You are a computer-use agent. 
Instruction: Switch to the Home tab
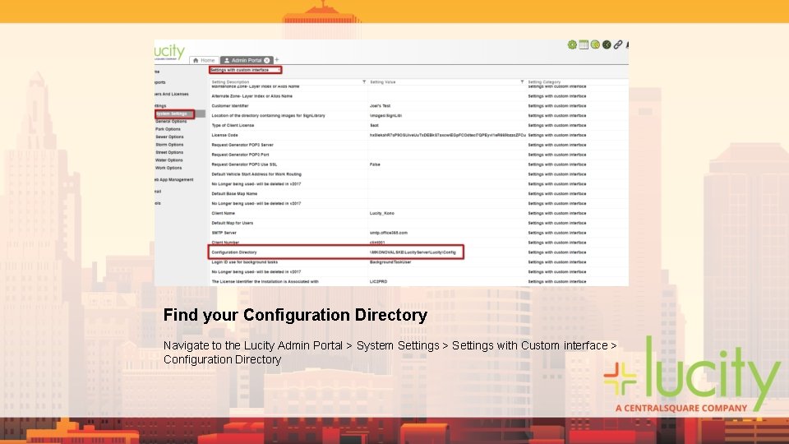pos(205,60)
